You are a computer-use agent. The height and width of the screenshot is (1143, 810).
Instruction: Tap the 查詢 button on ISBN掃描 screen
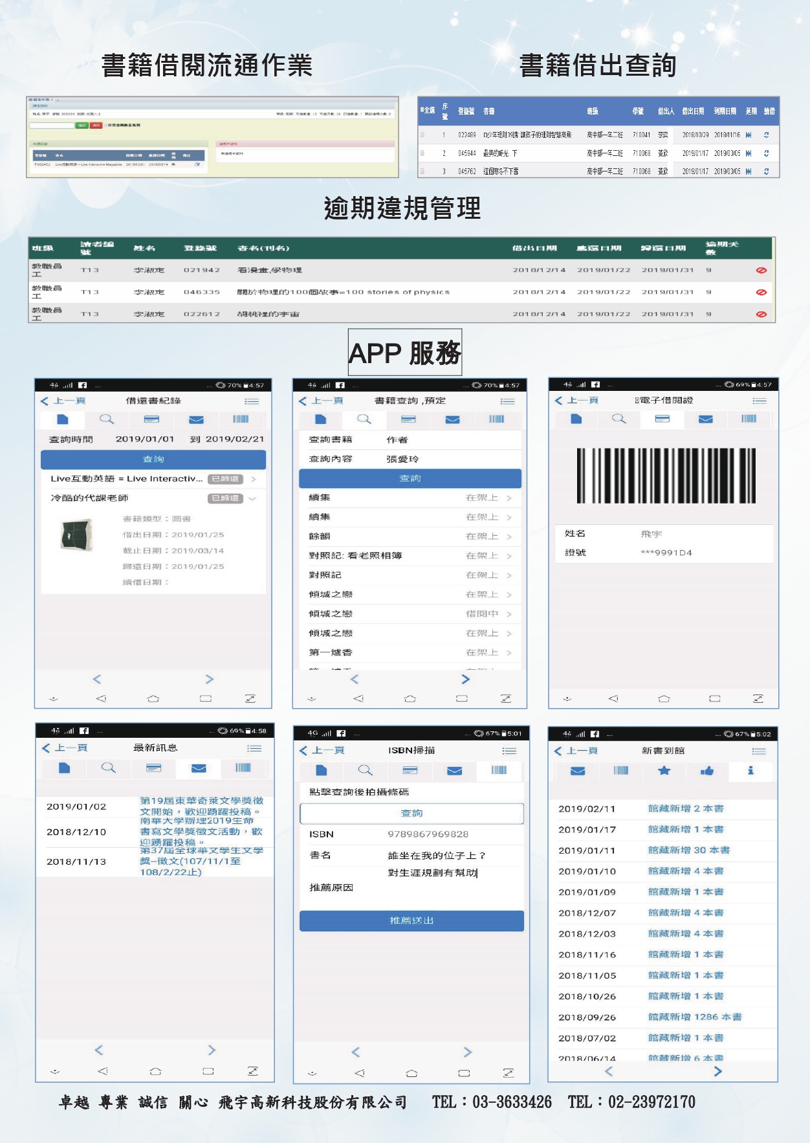point(411,814)
